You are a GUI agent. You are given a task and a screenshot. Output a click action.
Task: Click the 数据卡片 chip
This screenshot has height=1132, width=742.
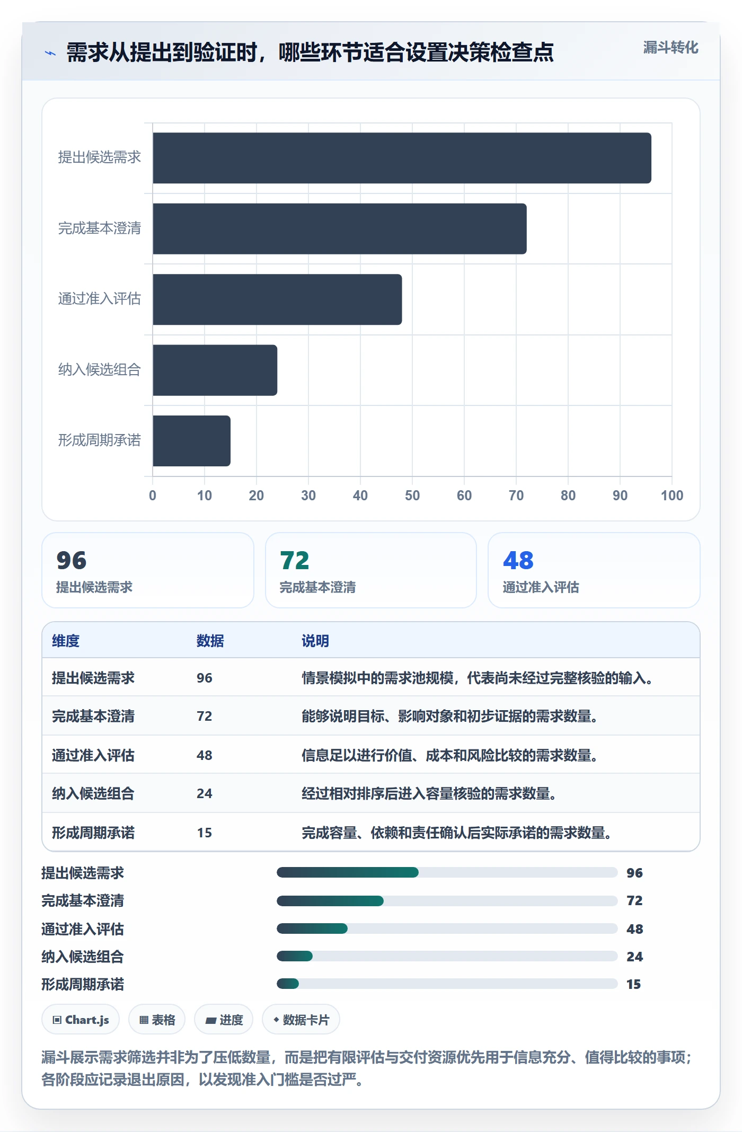click(x=301, y=1019)
